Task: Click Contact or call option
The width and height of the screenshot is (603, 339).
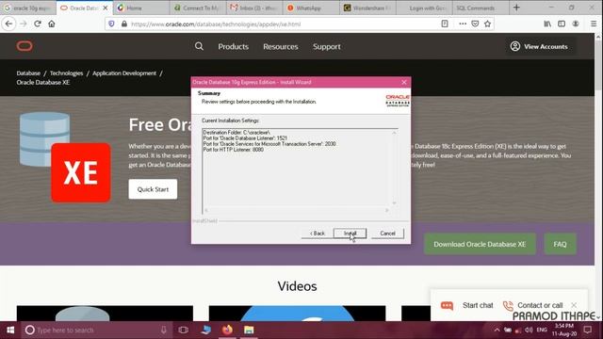Action: click(532, 305)
